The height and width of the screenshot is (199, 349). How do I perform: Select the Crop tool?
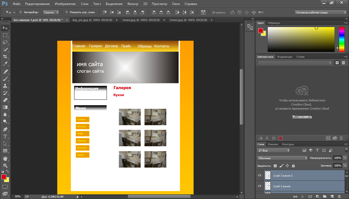click(x=5, y=57)
